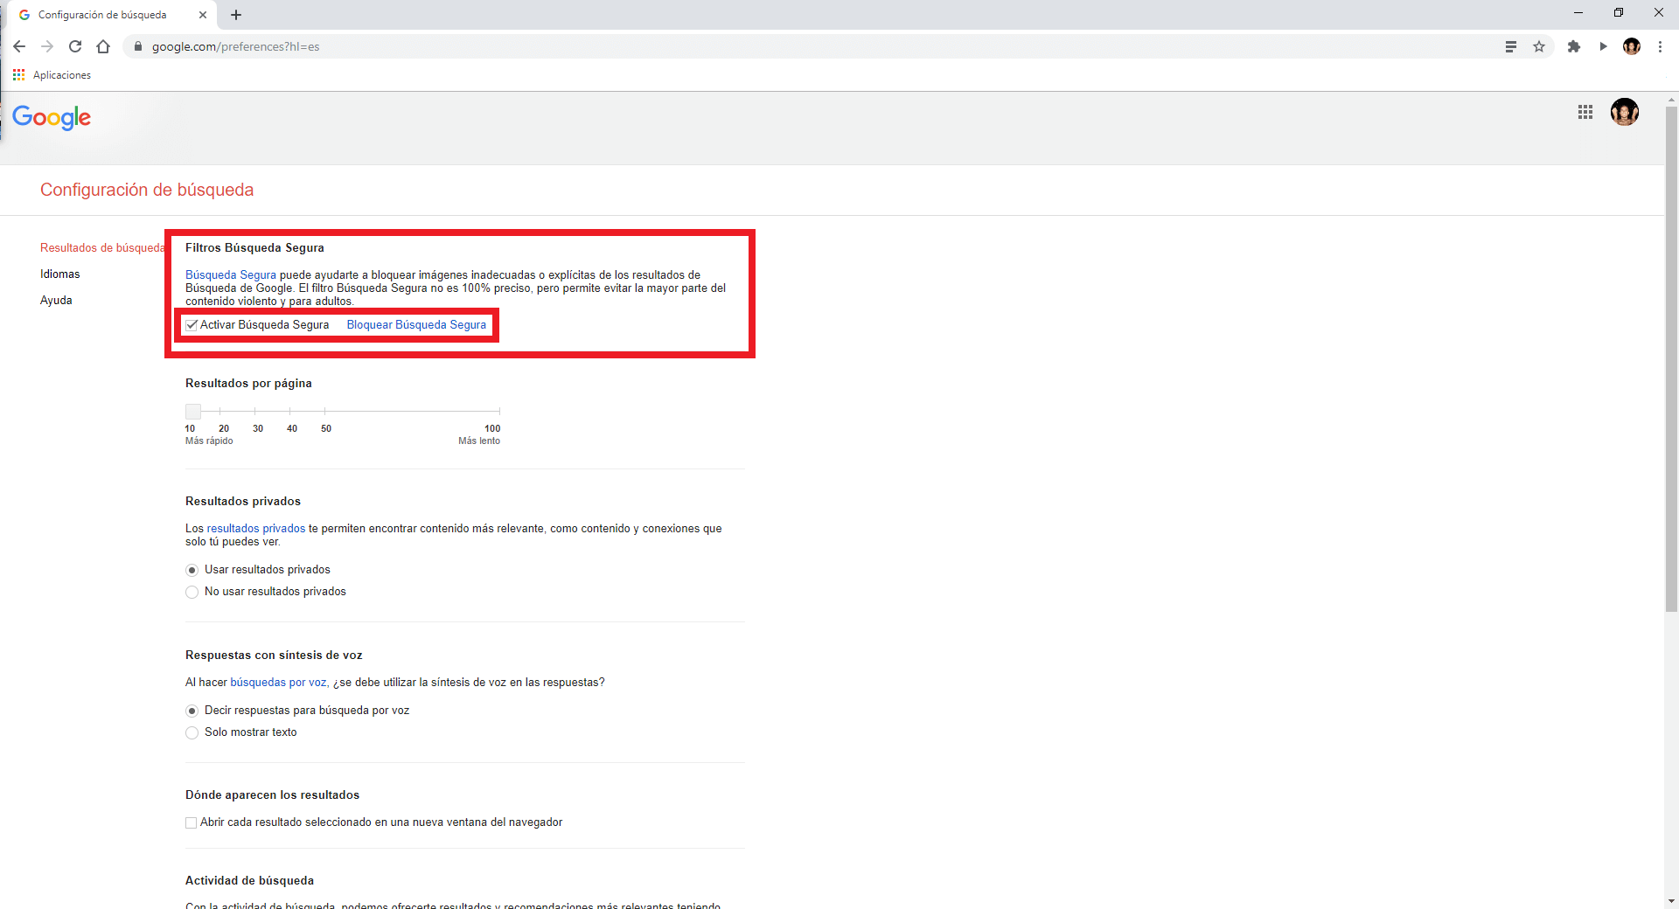
Task: Open Ayuda section in sidebar
Action: tap(56, 301)
